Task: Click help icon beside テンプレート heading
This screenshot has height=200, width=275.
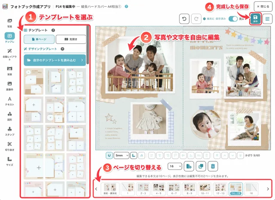Action: coord(53,30)
